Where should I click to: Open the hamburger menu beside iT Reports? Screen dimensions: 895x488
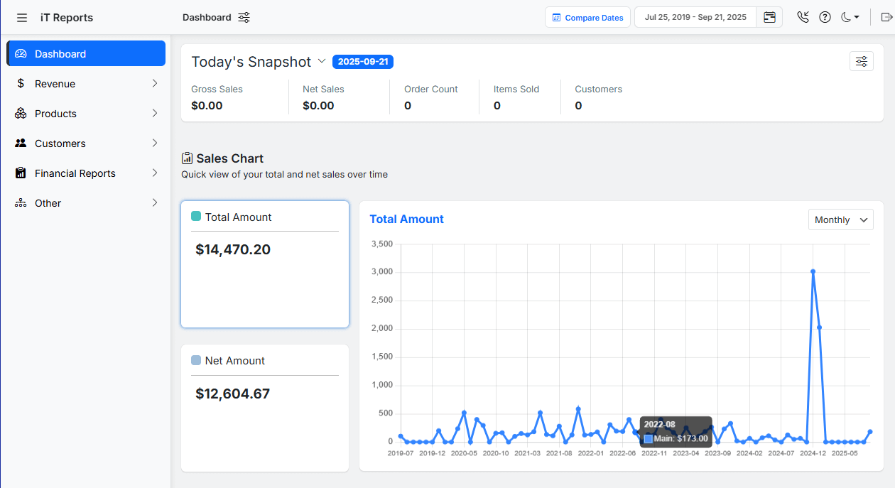coord(22,18)
